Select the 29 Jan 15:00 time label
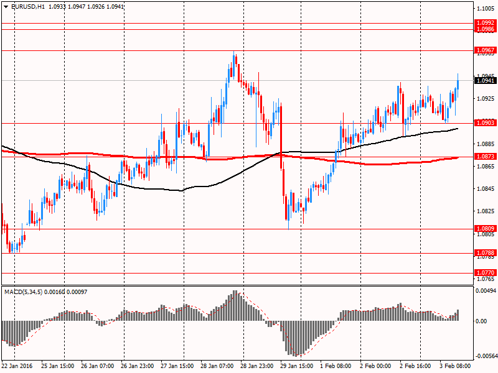 click(296, 366)
